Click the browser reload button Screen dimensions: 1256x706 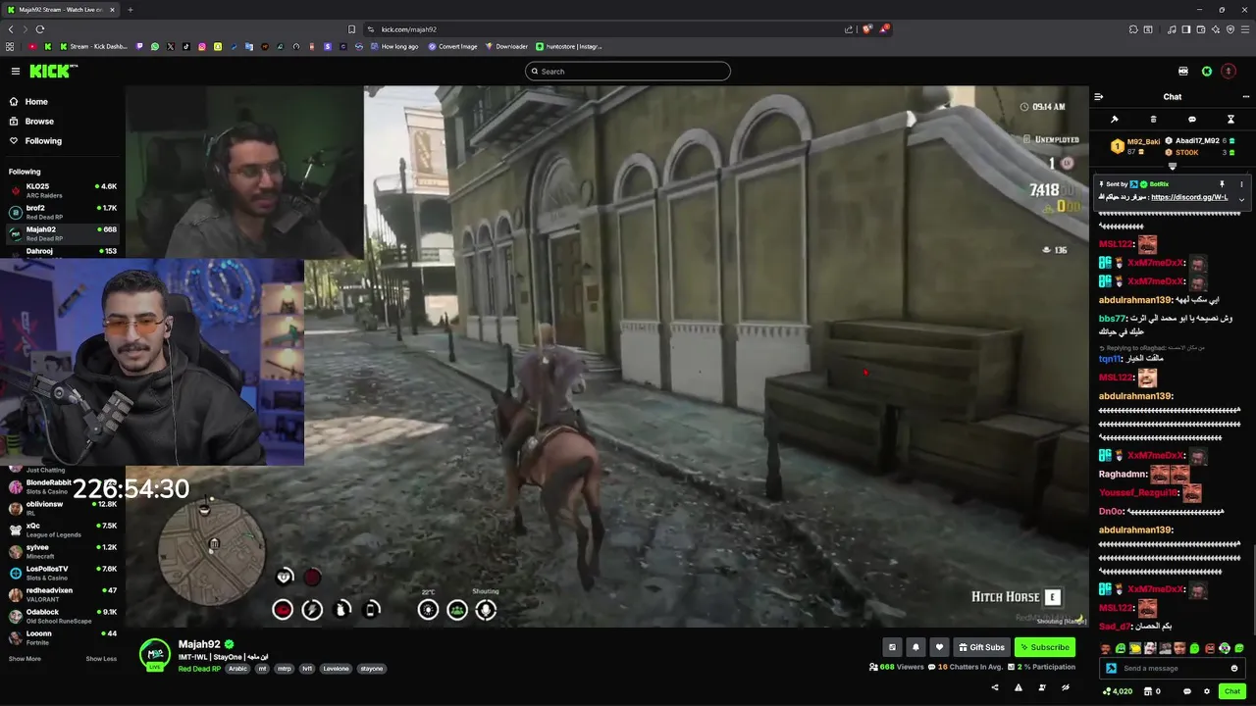(x=40, y=29)
